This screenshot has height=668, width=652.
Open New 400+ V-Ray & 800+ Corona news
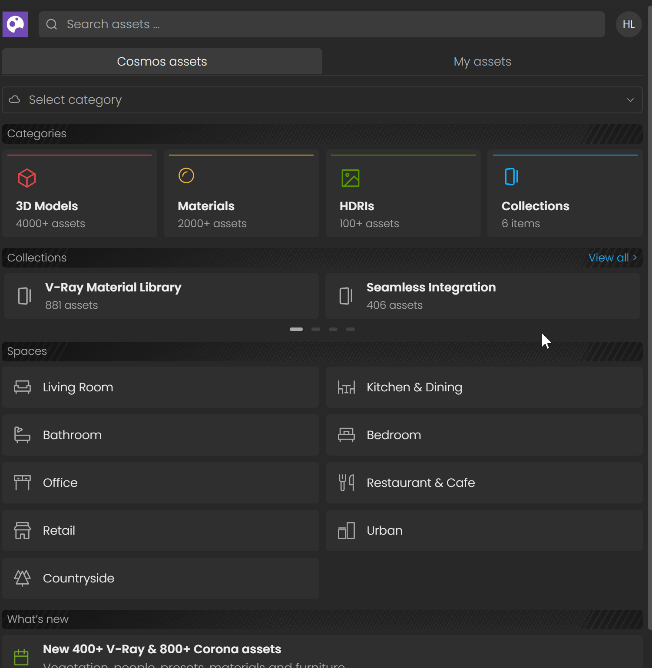322,651
